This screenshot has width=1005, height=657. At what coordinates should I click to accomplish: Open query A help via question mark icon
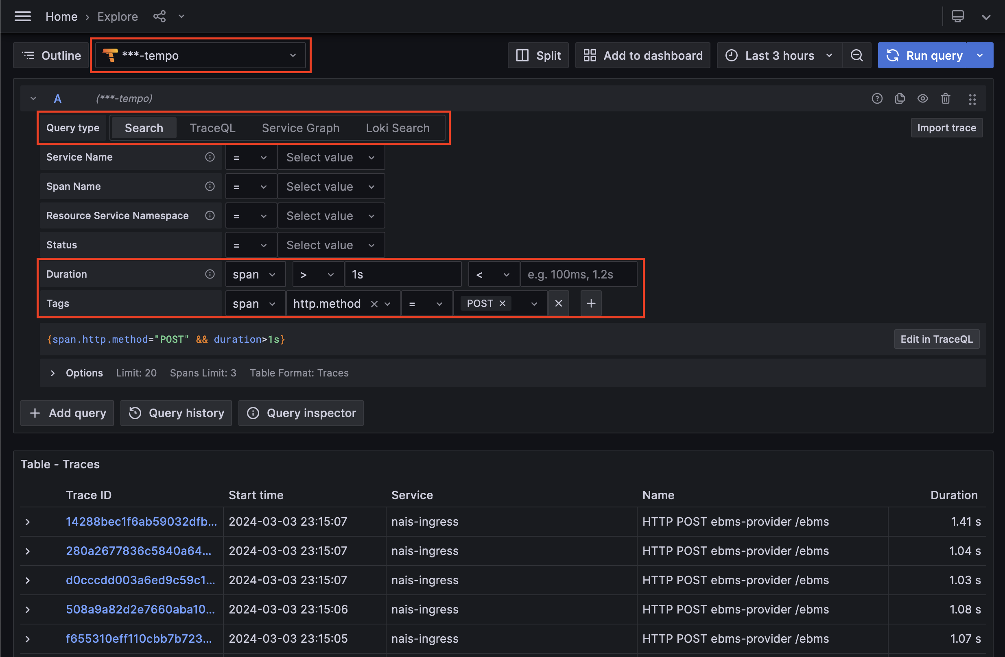877,98
